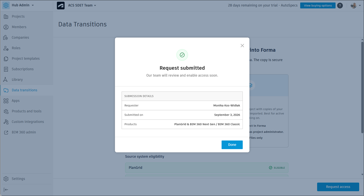Click the Request access button
Image resolution: width=364 pixels, height=196 pixels.
(x=338, y=187)
